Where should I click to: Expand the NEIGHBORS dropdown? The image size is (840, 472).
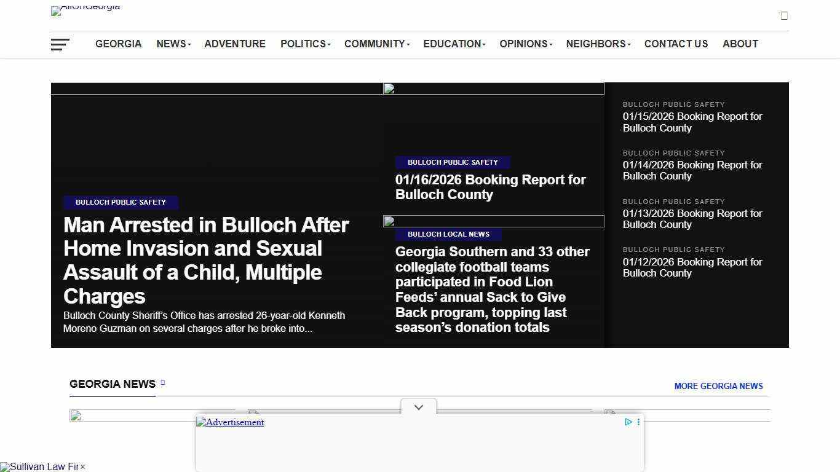tap(595, 44)
